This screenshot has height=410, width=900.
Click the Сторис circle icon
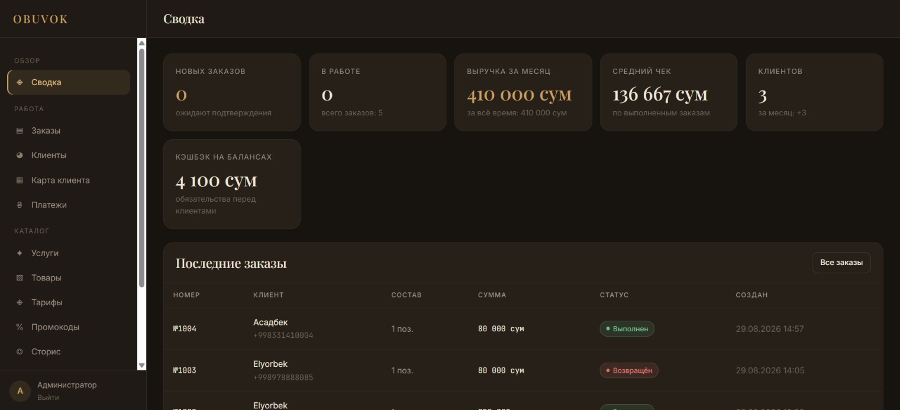click(20, 351)
